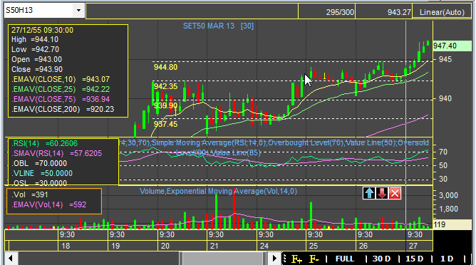Select the 30 D time range

[381, 259]
